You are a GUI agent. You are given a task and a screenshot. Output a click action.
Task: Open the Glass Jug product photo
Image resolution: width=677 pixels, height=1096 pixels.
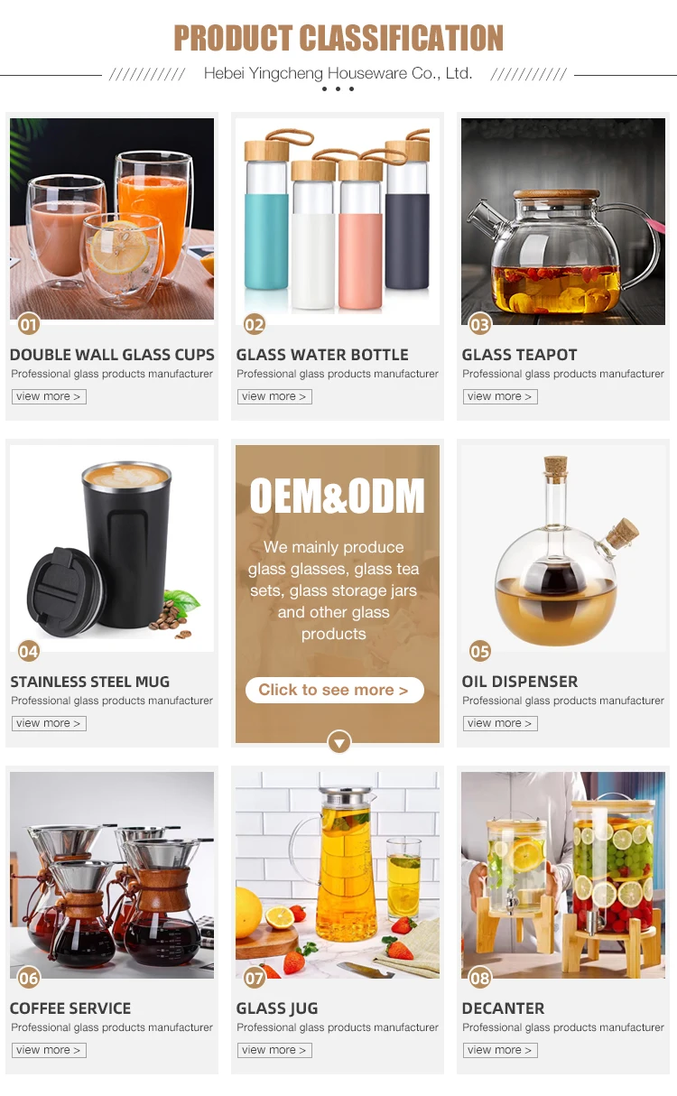(338, 875)
